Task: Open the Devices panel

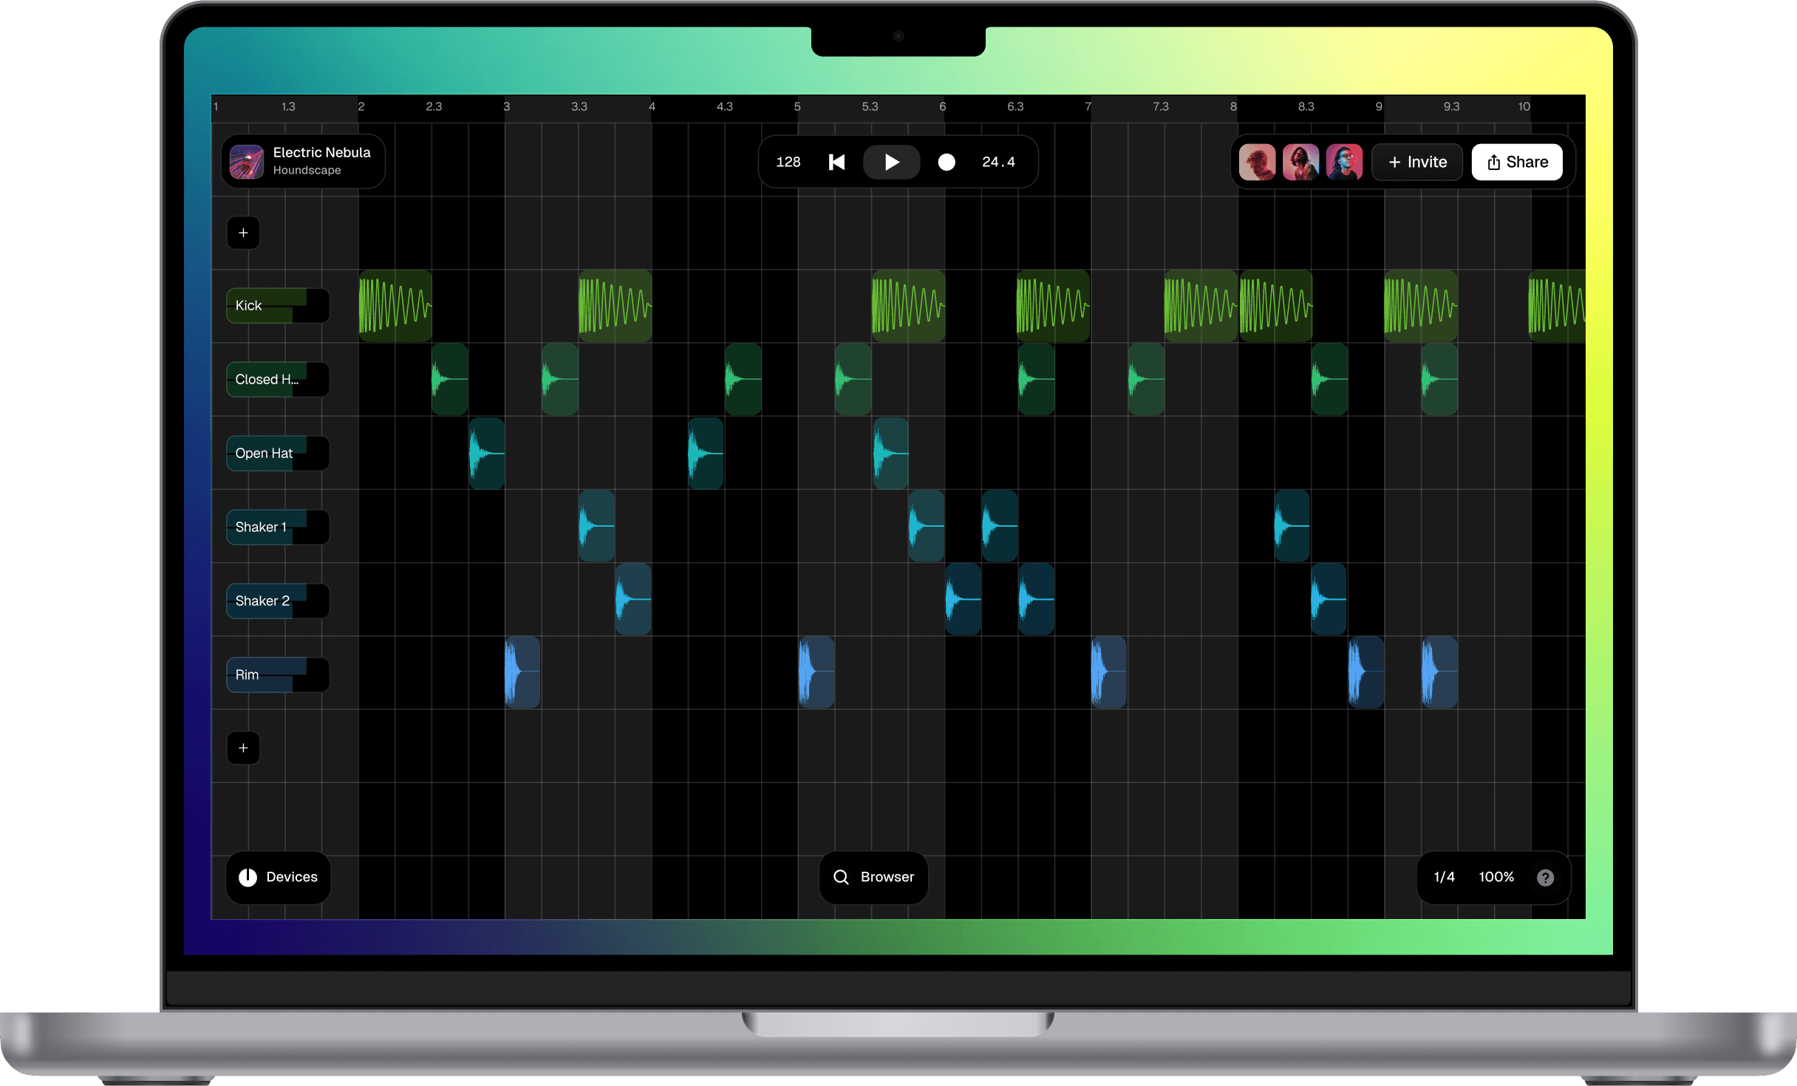Action: point(278,877)
